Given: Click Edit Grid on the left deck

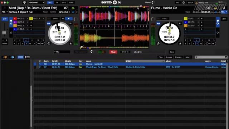Looking at the screenshot, I should (53, 12).
